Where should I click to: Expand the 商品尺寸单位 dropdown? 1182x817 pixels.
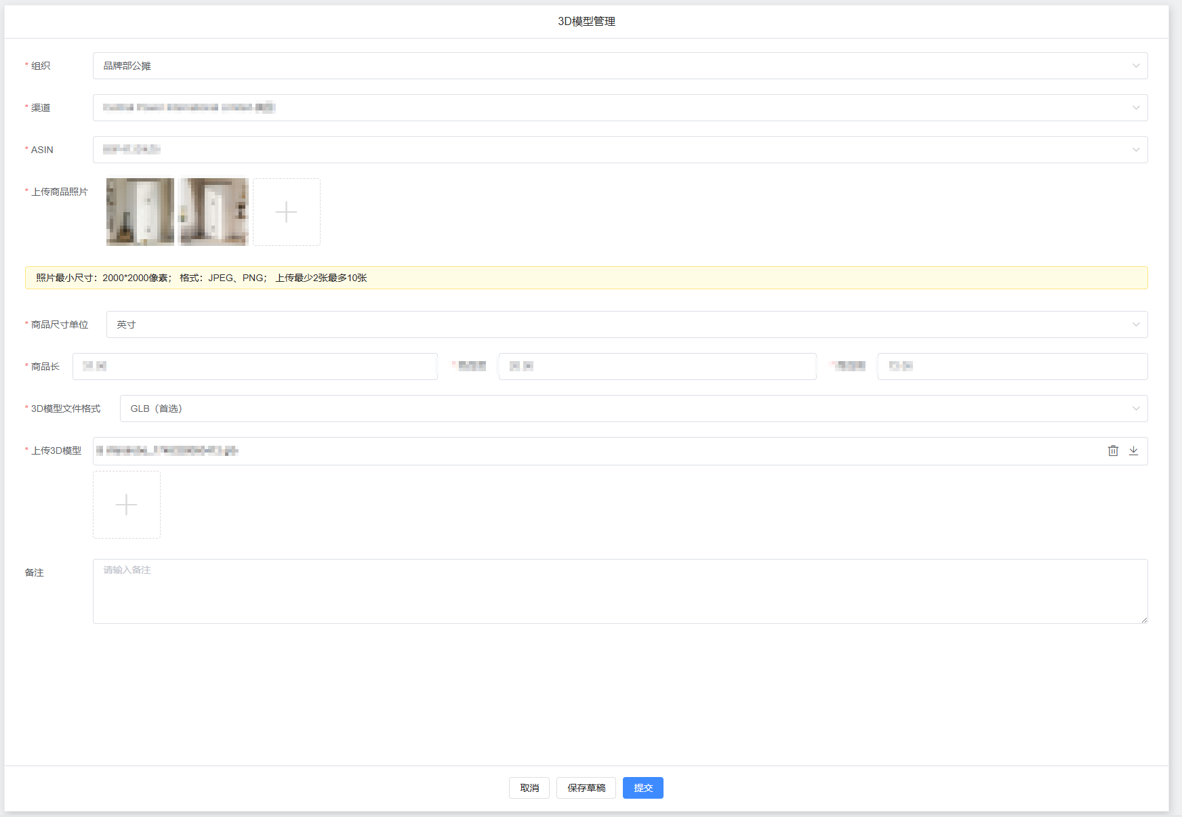pyautogui.click(x=626, y=324)
